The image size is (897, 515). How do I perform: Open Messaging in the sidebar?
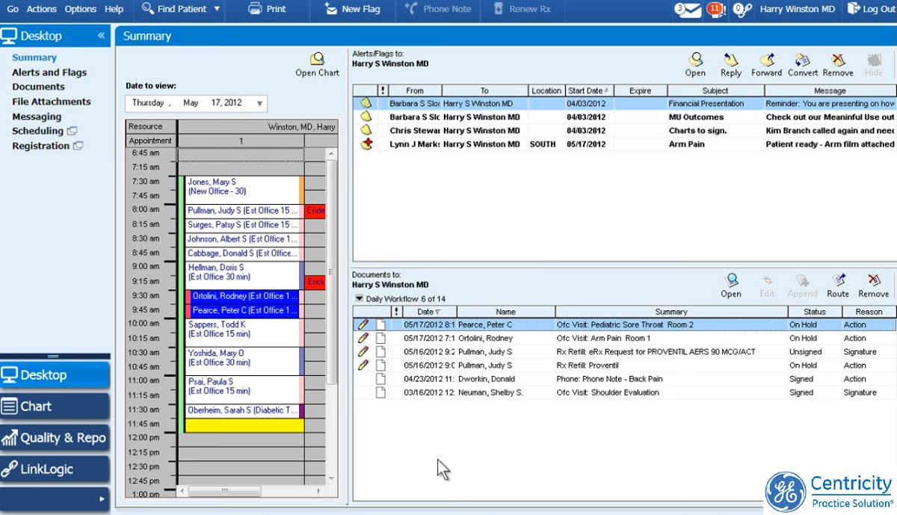37,117
